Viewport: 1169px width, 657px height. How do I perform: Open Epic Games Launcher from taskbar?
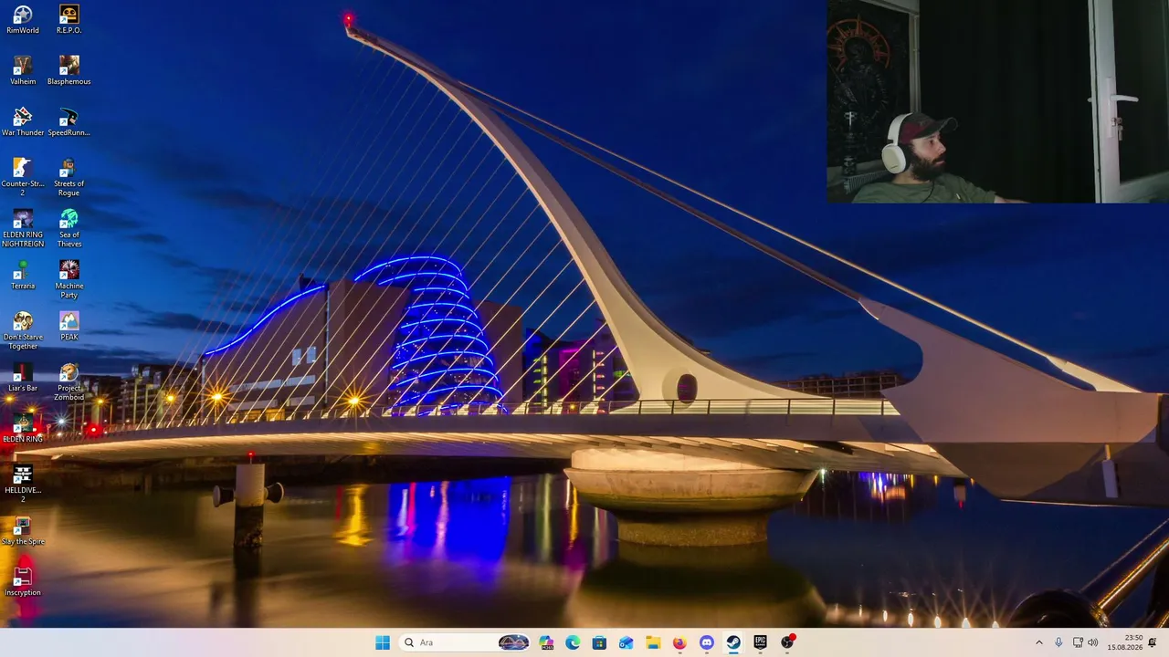coord(760,642)
